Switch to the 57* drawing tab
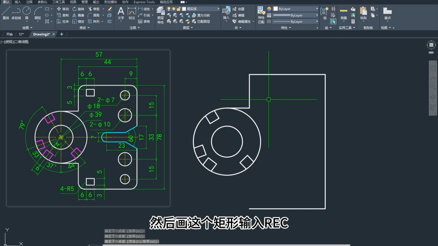 [x=21, y=34]
